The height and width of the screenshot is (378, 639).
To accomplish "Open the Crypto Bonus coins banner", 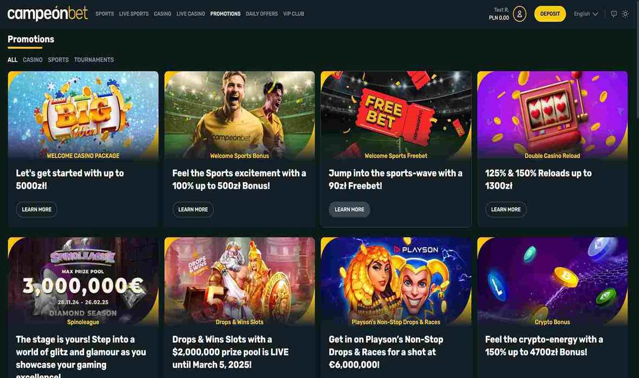I will point(552,282).
